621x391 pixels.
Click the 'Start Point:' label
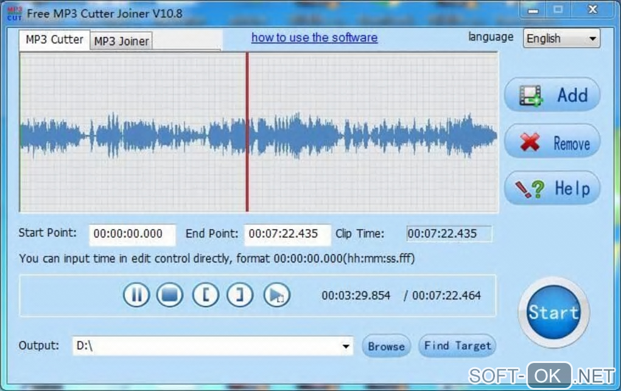47,233
